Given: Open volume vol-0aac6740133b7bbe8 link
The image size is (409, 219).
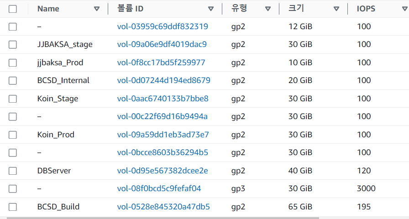Looking at the screenshot, I should (x=163, y=99).
